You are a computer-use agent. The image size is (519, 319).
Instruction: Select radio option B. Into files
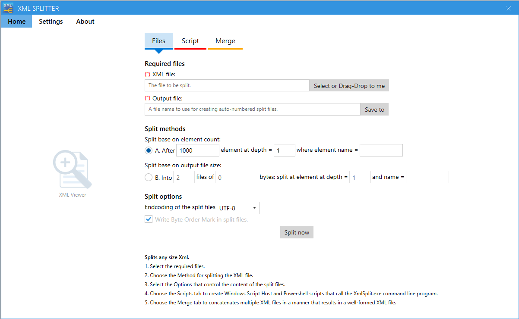tap(149, 177)
